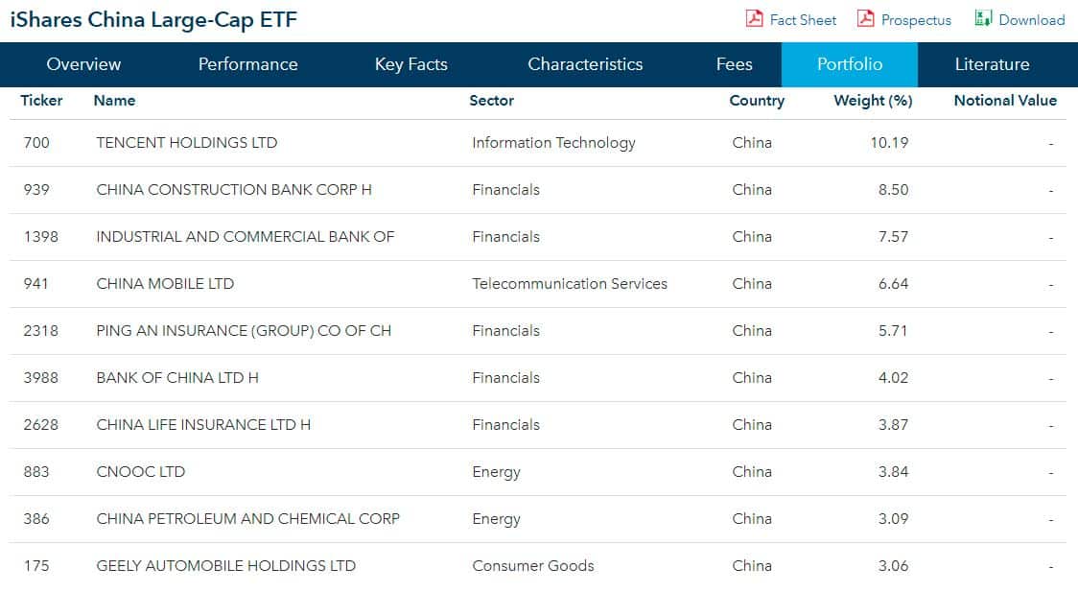This screenshot has width=1078, height=592.
Task: Sort by the Ticker column header
Action: (41, 101)
